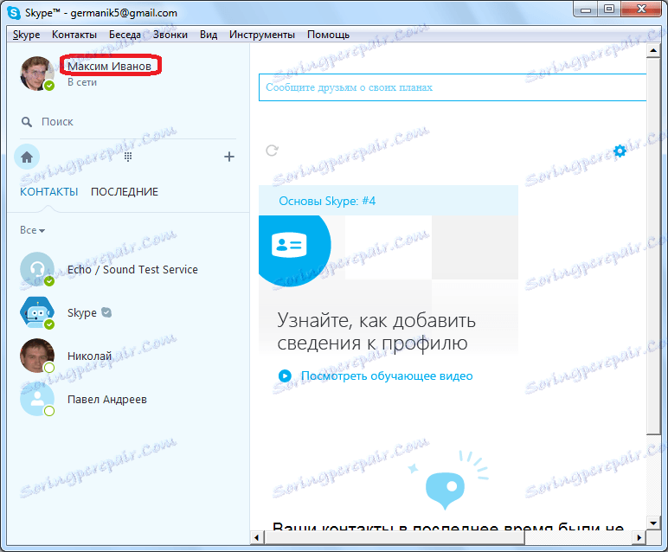The width and height of the screenshot is (668, 552).
Task: Maximize the Skype window
Action: pyautogui.click(x=609, y=9)
